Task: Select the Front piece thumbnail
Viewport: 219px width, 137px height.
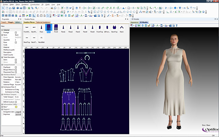Action: [x=56, y=28]
